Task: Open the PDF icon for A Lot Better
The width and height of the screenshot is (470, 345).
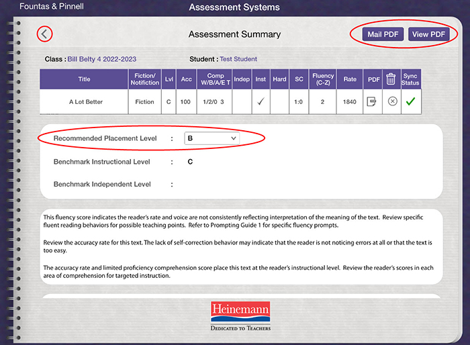Action: coord(372,101)
